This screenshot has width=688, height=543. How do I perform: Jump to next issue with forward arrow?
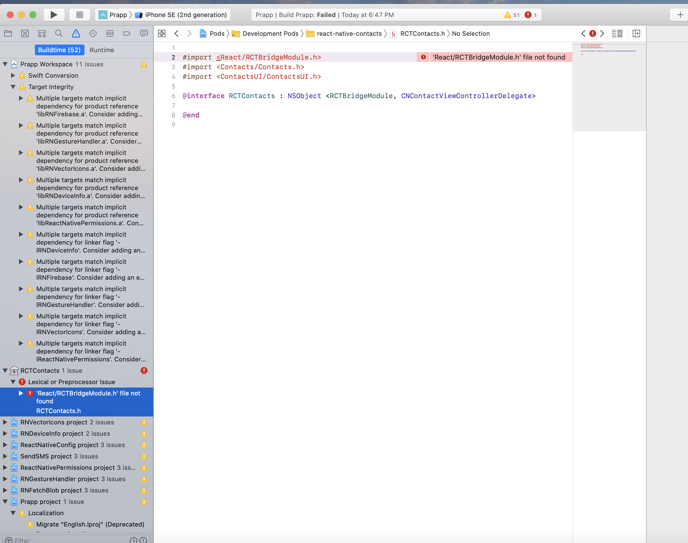602,33
